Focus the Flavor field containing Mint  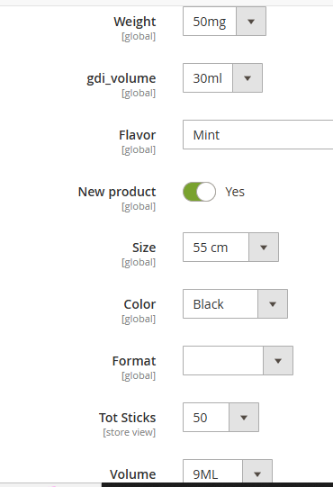click(257, 135)
